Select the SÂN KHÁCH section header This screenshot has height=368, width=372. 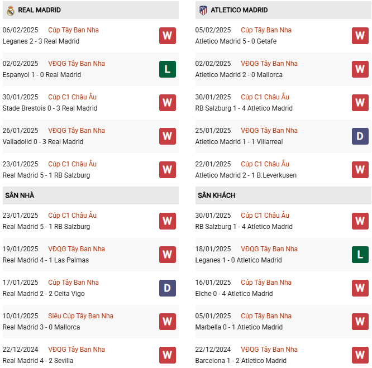tap(216, 195)
